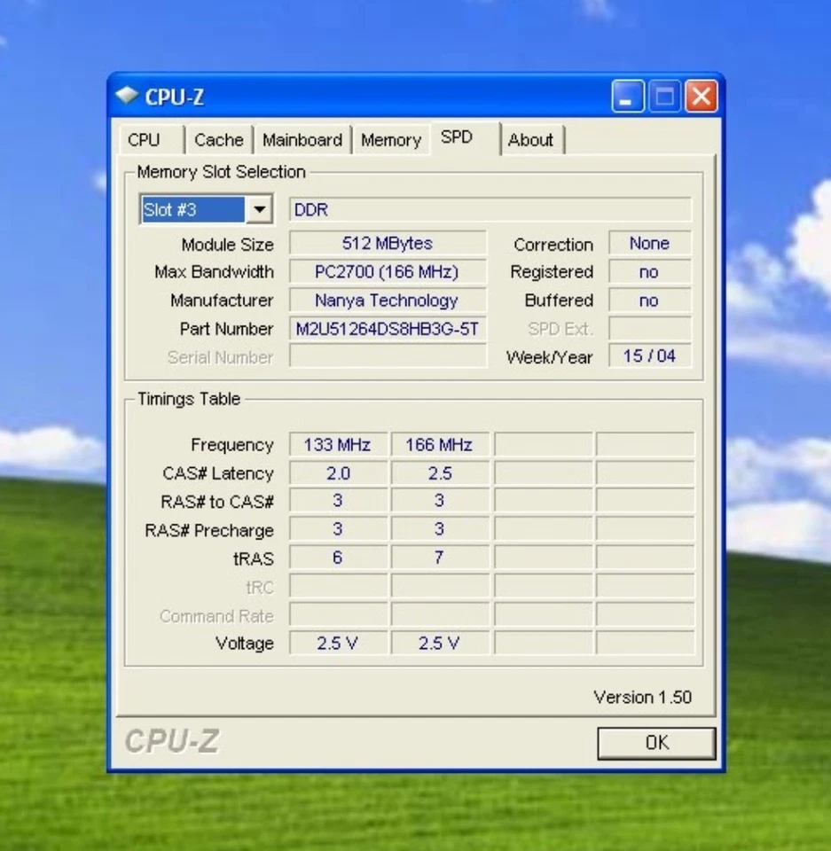The image size is (831, 851).
Task: Open the Memory tab
Action: [390, 139]
